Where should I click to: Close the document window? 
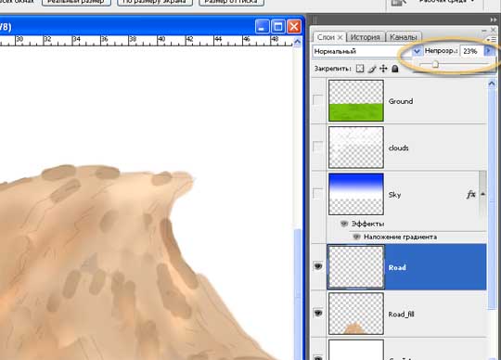(x=294, y=27)
